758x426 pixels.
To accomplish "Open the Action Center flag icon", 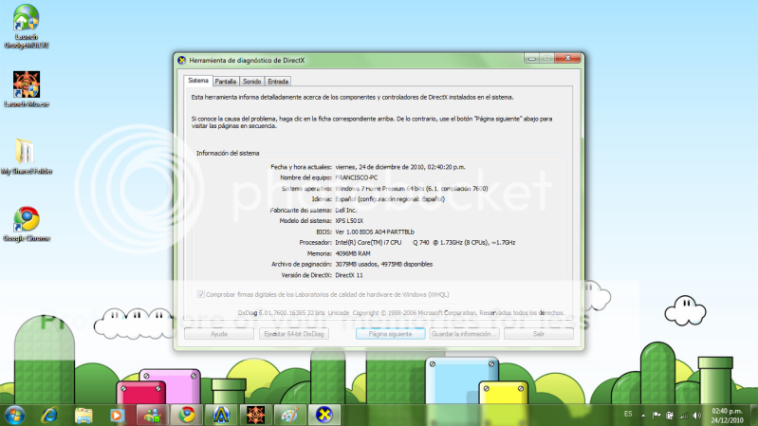I will (656, 416).
